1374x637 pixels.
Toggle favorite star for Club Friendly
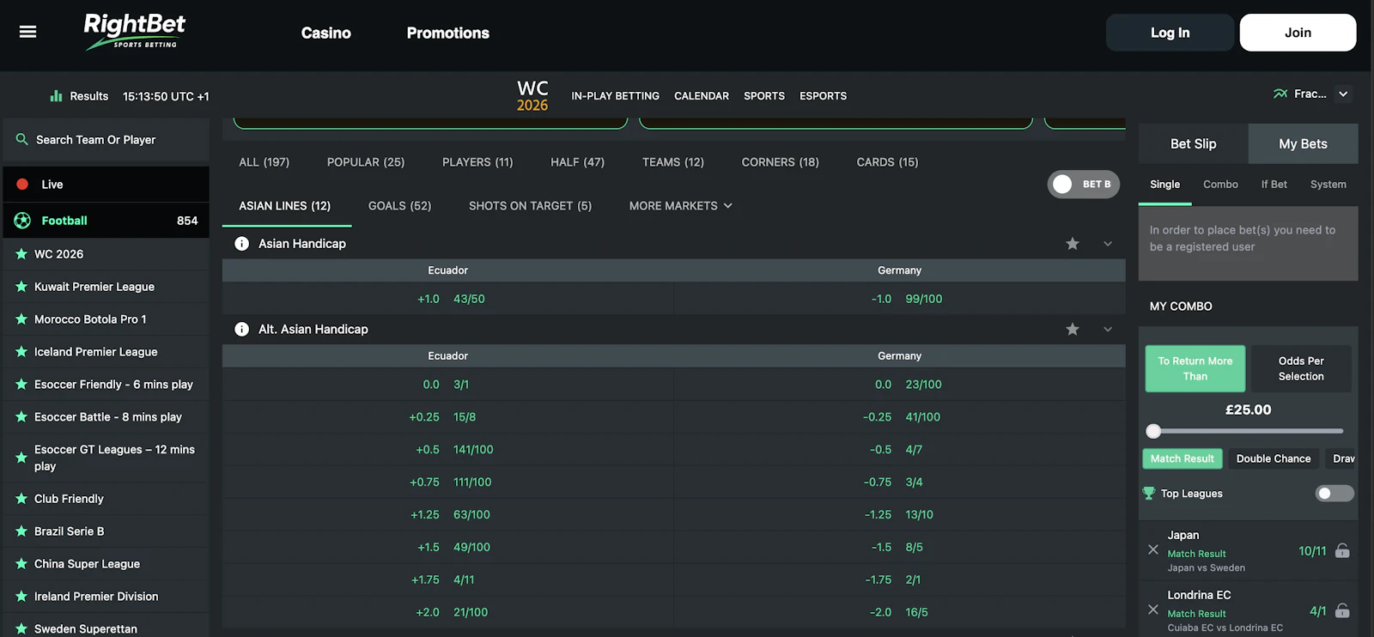point(21,499)
